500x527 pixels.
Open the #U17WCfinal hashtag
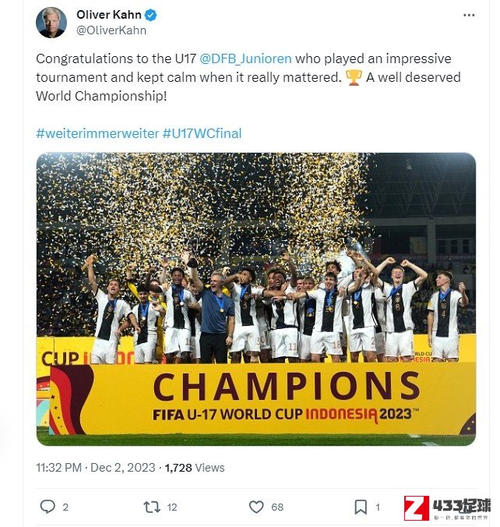click(x=202, y=133)
